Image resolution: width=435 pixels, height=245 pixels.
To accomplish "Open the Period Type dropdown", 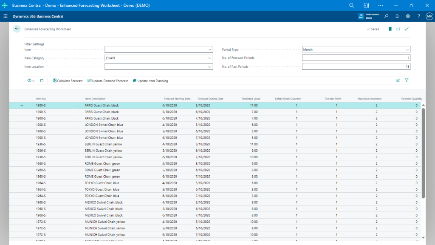I will coord(407,49).
